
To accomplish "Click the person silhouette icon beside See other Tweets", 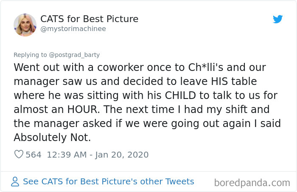I will pos(15,181).
